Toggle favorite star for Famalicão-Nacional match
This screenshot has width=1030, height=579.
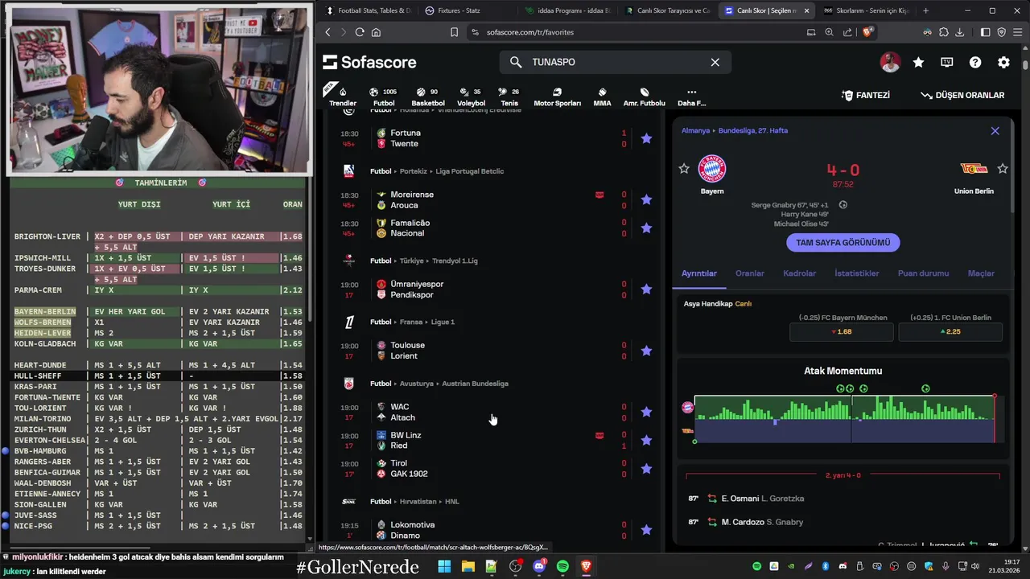pos(646,228)
